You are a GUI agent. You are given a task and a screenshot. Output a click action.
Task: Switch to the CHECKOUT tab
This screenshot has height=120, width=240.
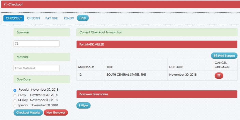click(x=13, y=18)
